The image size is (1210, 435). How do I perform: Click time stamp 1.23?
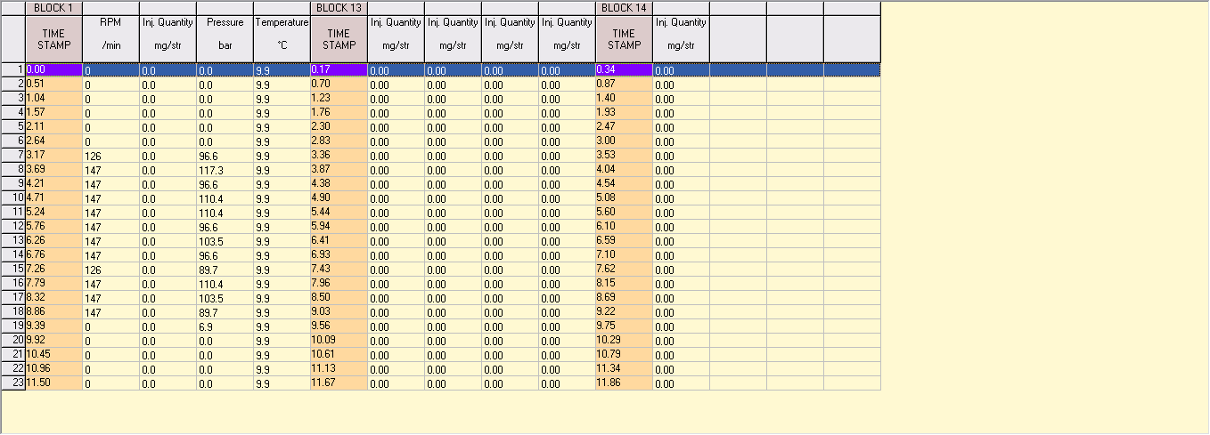pos(339,98)
